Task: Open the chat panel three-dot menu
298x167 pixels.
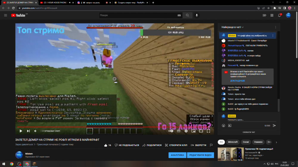Action: coord(276,27)
